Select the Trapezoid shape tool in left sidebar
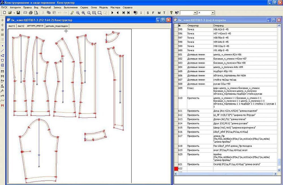This screenshot has width=283, height=185. (2, 60)
